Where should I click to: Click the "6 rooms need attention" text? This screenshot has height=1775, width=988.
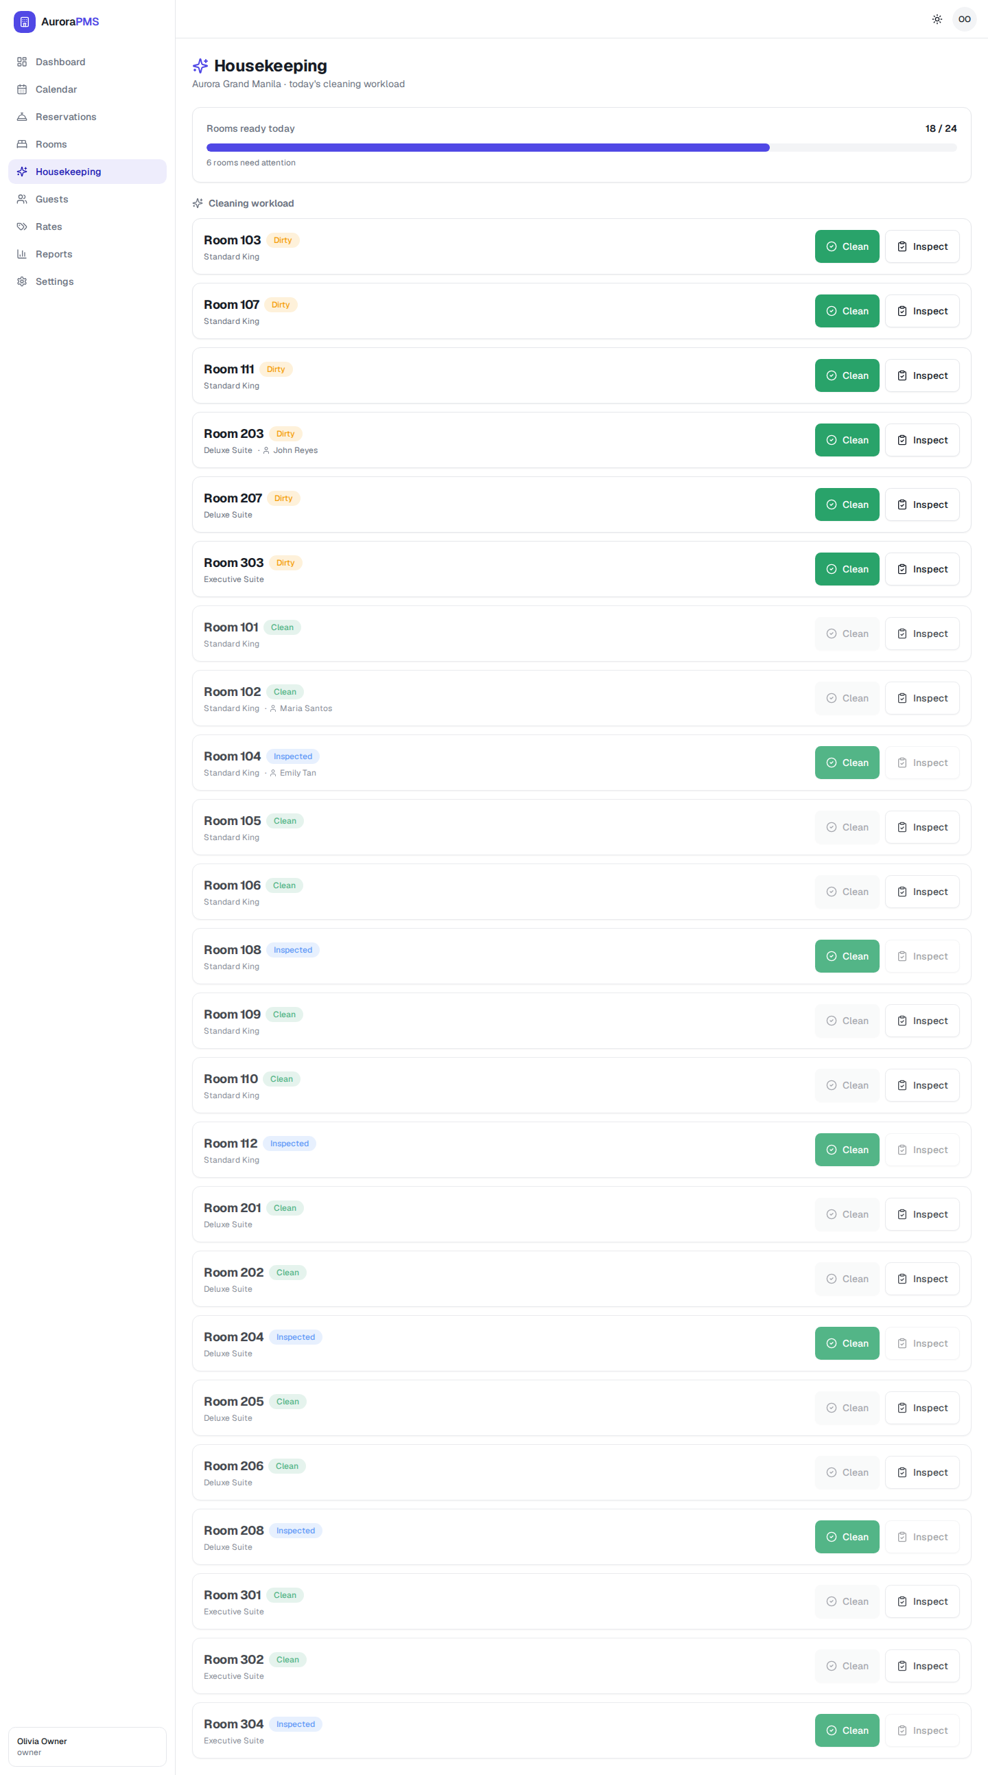point(251,163)
